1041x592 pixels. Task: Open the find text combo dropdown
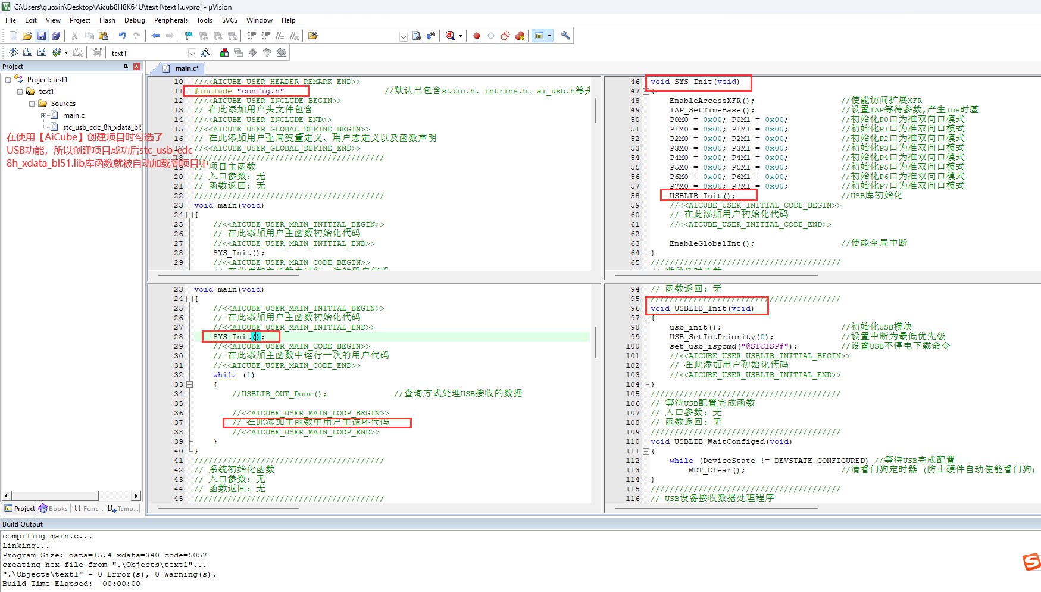coord(403,36)
